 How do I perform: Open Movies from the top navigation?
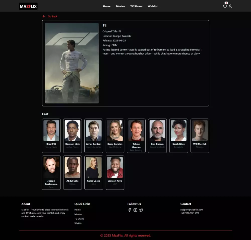[x=120, y=6]
